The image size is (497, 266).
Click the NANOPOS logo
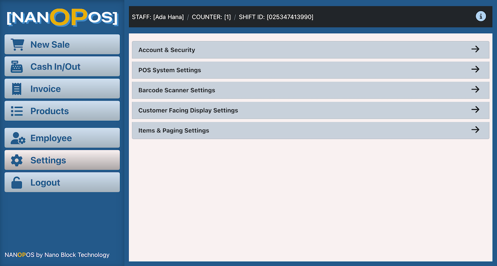point(62,17)
